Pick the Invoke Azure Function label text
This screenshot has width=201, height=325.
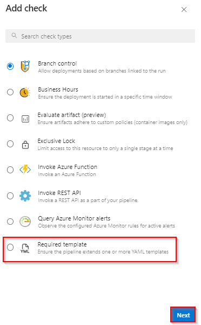(x=68, y=167)
